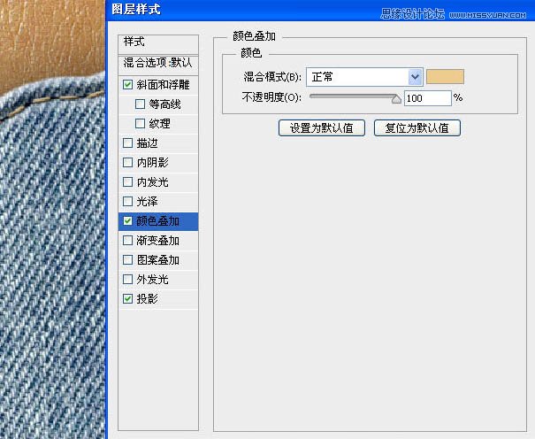Image resolution: width=535 pixels, height=439 pixels.
Task: Uncheck the 投影 checkbox
Action: pos(127,299)
